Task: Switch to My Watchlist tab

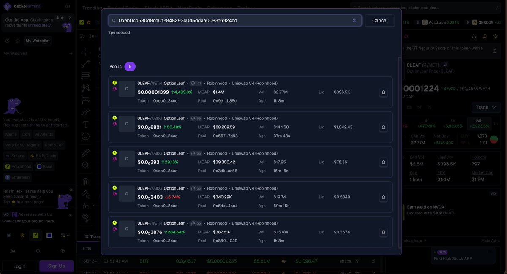Action: pos(38,41)
